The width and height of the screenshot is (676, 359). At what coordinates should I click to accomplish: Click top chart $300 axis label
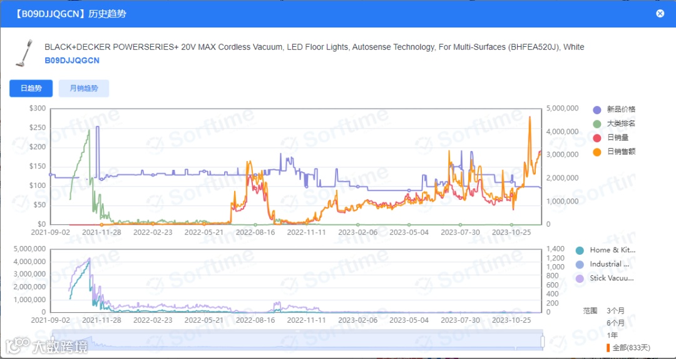[x=38, y=109]
